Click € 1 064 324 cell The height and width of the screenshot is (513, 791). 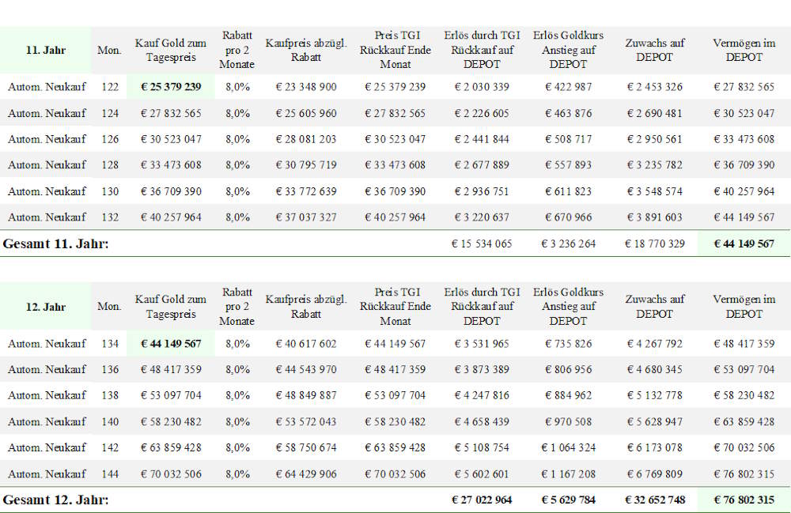tap(569, 447)
